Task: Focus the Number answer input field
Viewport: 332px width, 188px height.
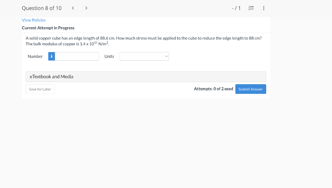Action: (77, 56)
